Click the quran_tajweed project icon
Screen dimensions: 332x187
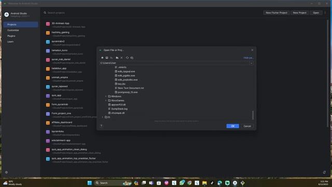pyautogui.click(x=48, y=87)
